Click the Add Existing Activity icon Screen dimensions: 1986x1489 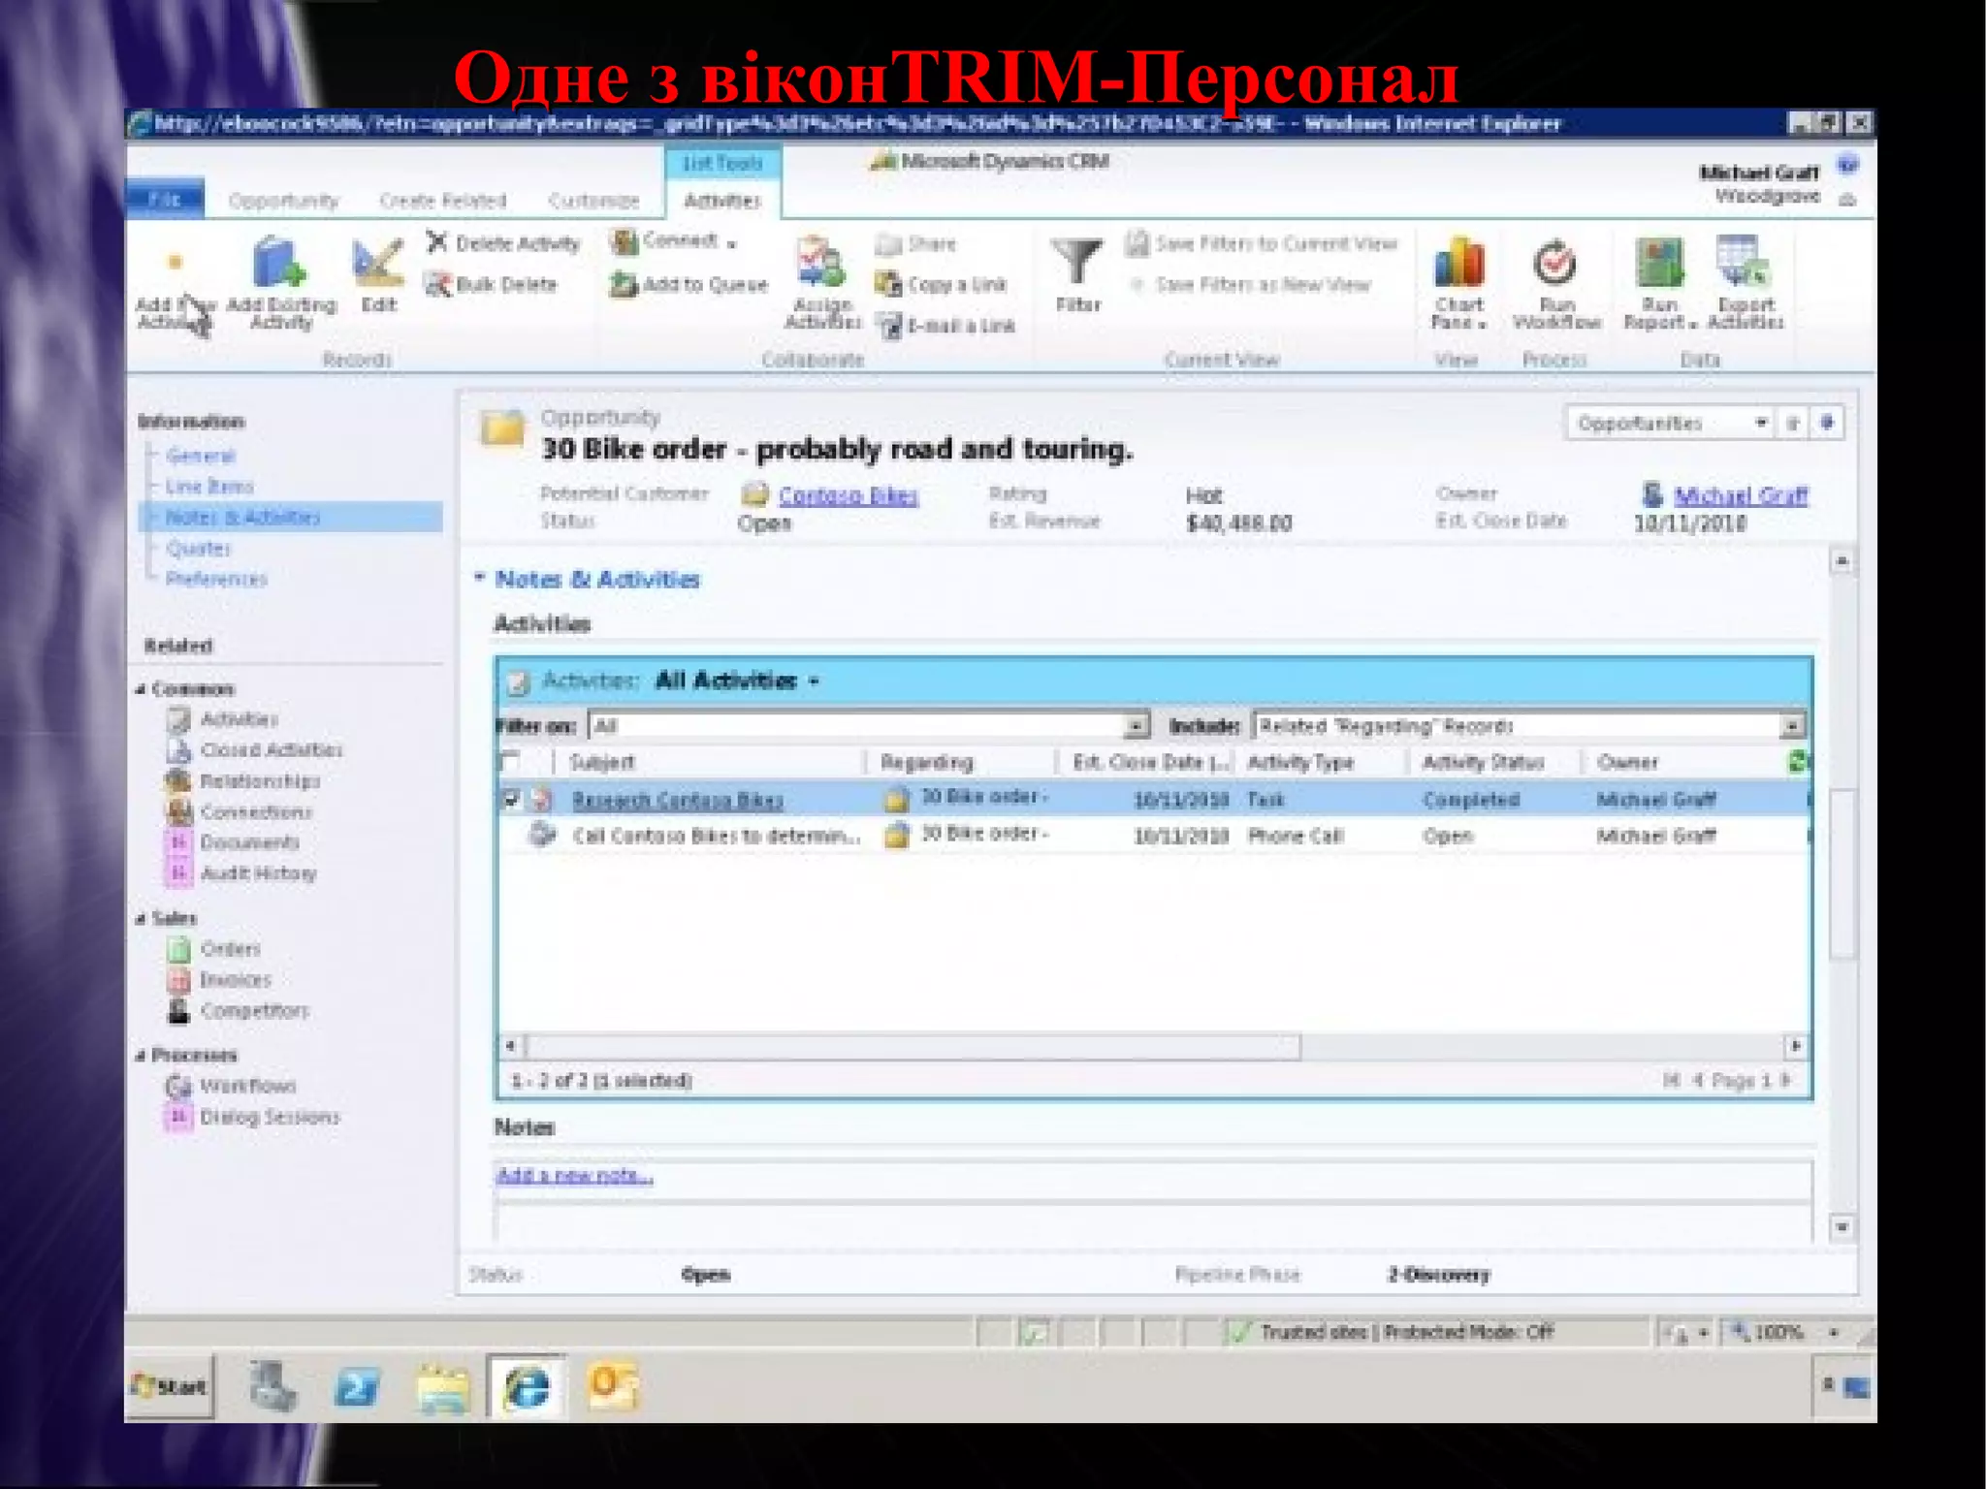pos(279,263)
